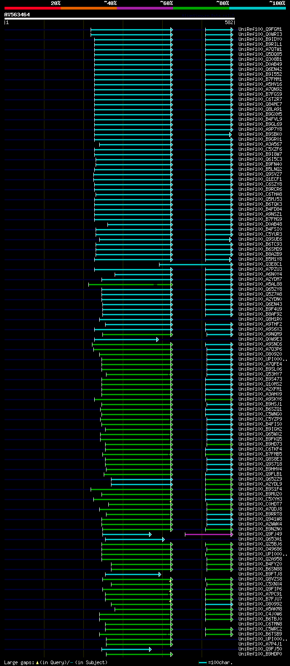This screenshot has width=290, height=666.
Task: Click label UniRef100_B9HDP0
Action: point(260,654)
